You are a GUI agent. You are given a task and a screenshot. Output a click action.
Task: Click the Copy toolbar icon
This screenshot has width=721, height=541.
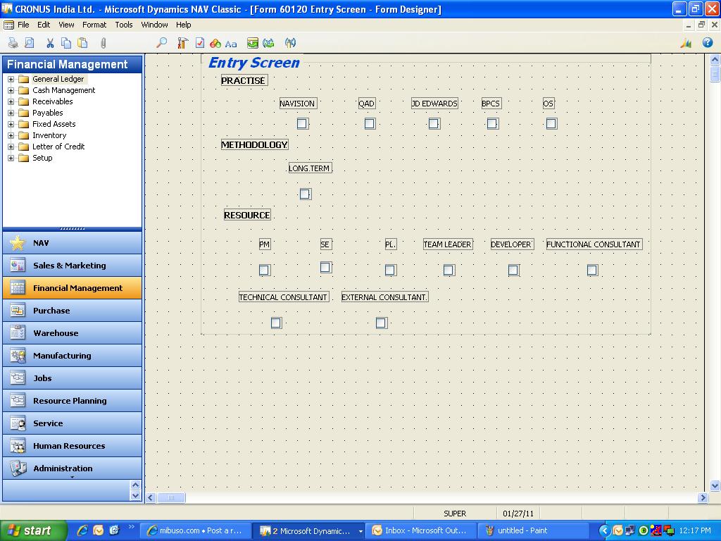coord(66,43)
